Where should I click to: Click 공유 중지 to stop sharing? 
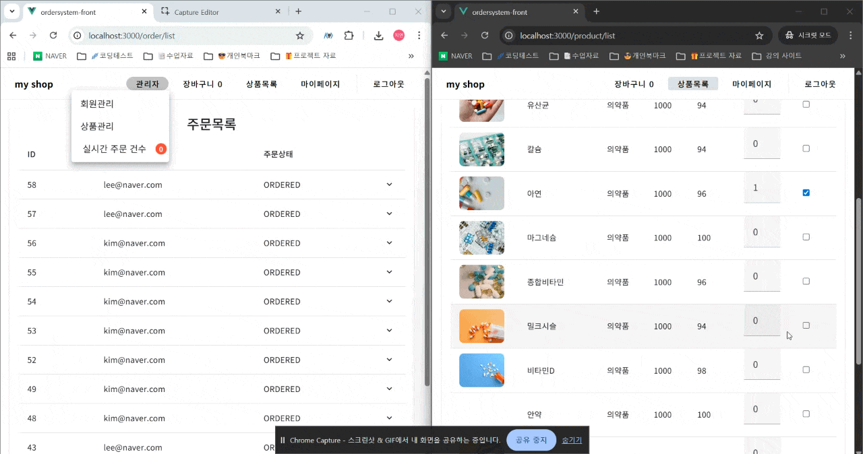click(x=531, y=440)
